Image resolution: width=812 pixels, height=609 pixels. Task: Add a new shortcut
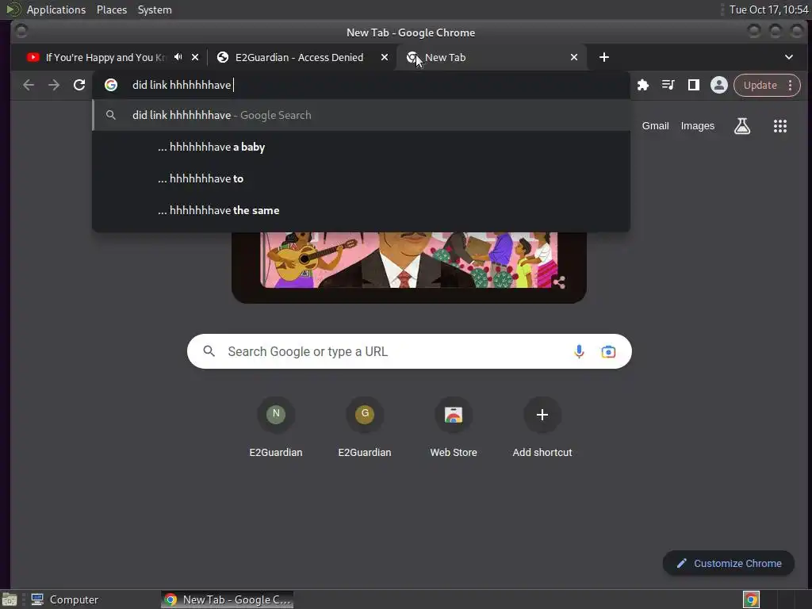coord(542,427)
